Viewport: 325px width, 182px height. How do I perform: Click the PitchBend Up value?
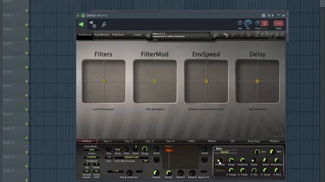(x=87, y=164)
